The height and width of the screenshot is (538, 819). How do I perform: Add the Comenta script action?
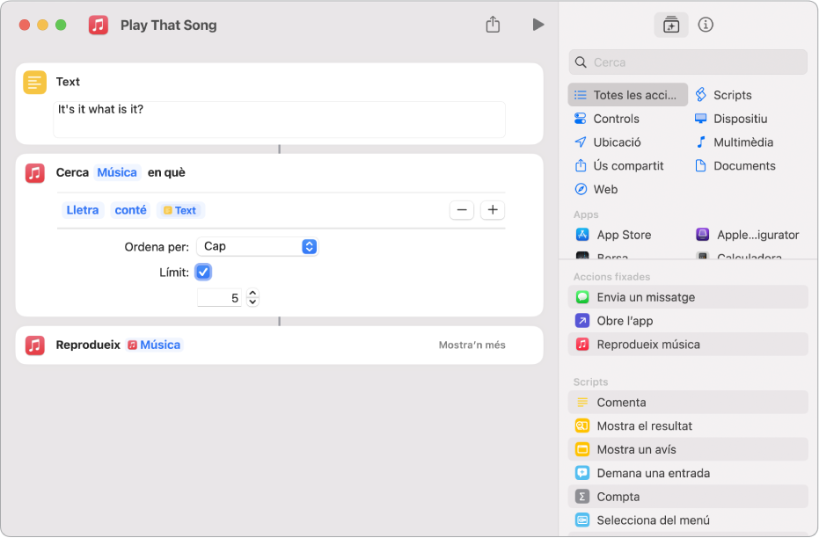pos(688,403)
